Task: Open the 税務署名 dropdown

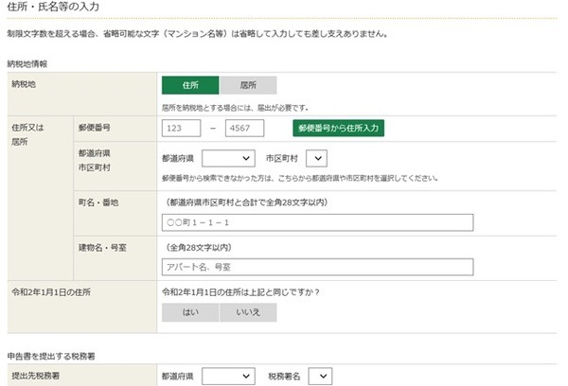Action: click(320, 377)
